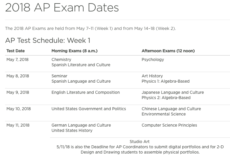
Task: Select 'Japanese Language and Culture' exam
Action: click(x=173, y=92)
